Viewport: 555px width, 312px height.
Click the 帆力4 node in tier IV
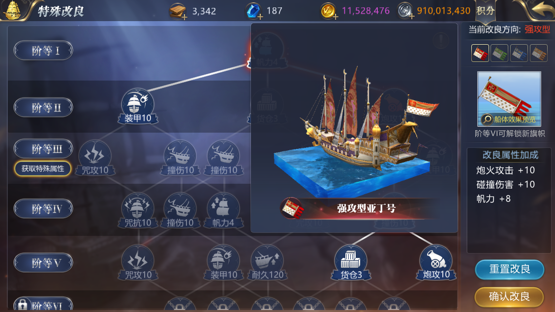(223, 210)
